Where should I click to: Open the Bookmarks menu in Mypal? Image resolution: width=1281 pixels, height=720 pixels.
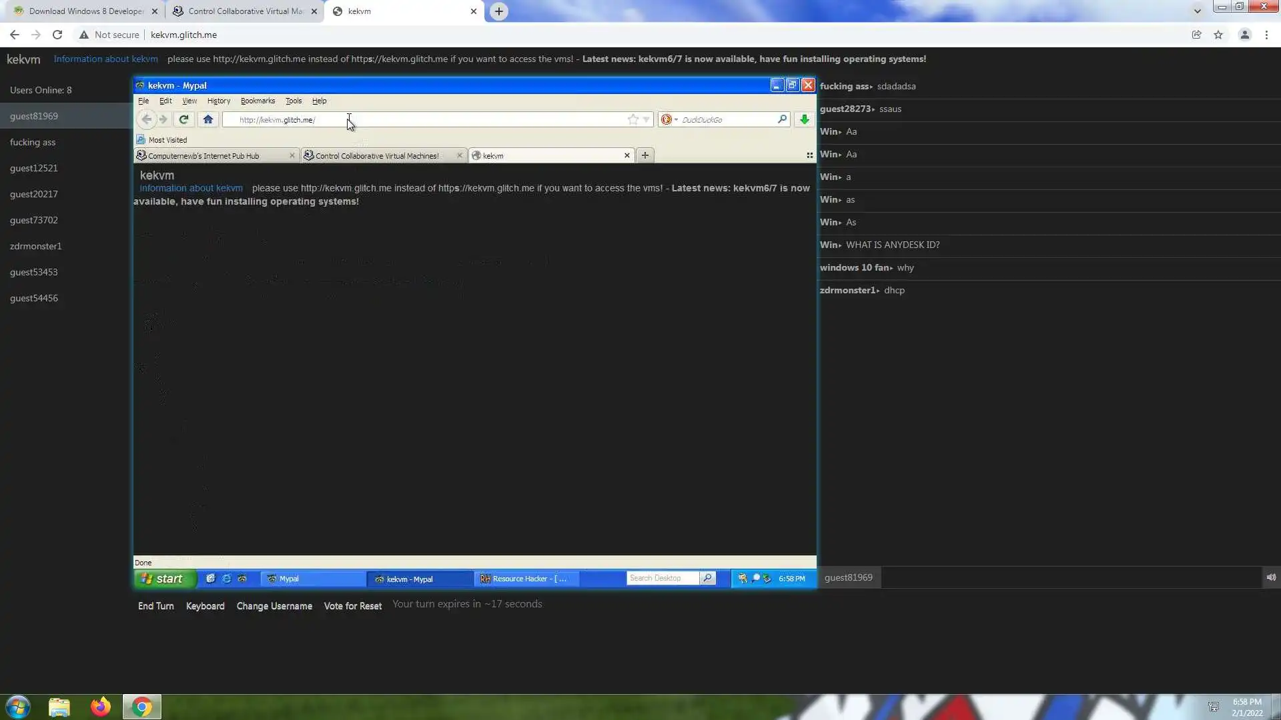[258, 101]
